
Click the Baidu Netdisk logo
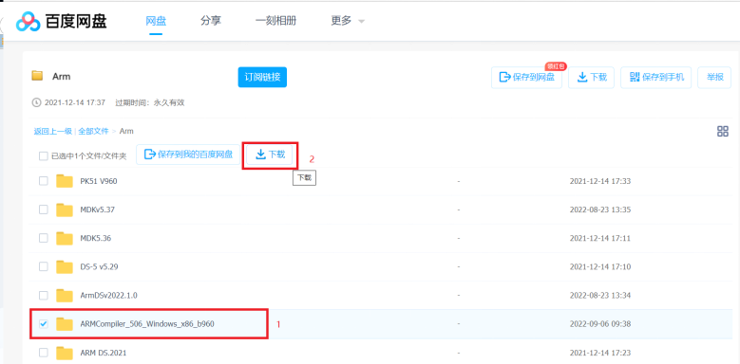[x=62, y=21]
